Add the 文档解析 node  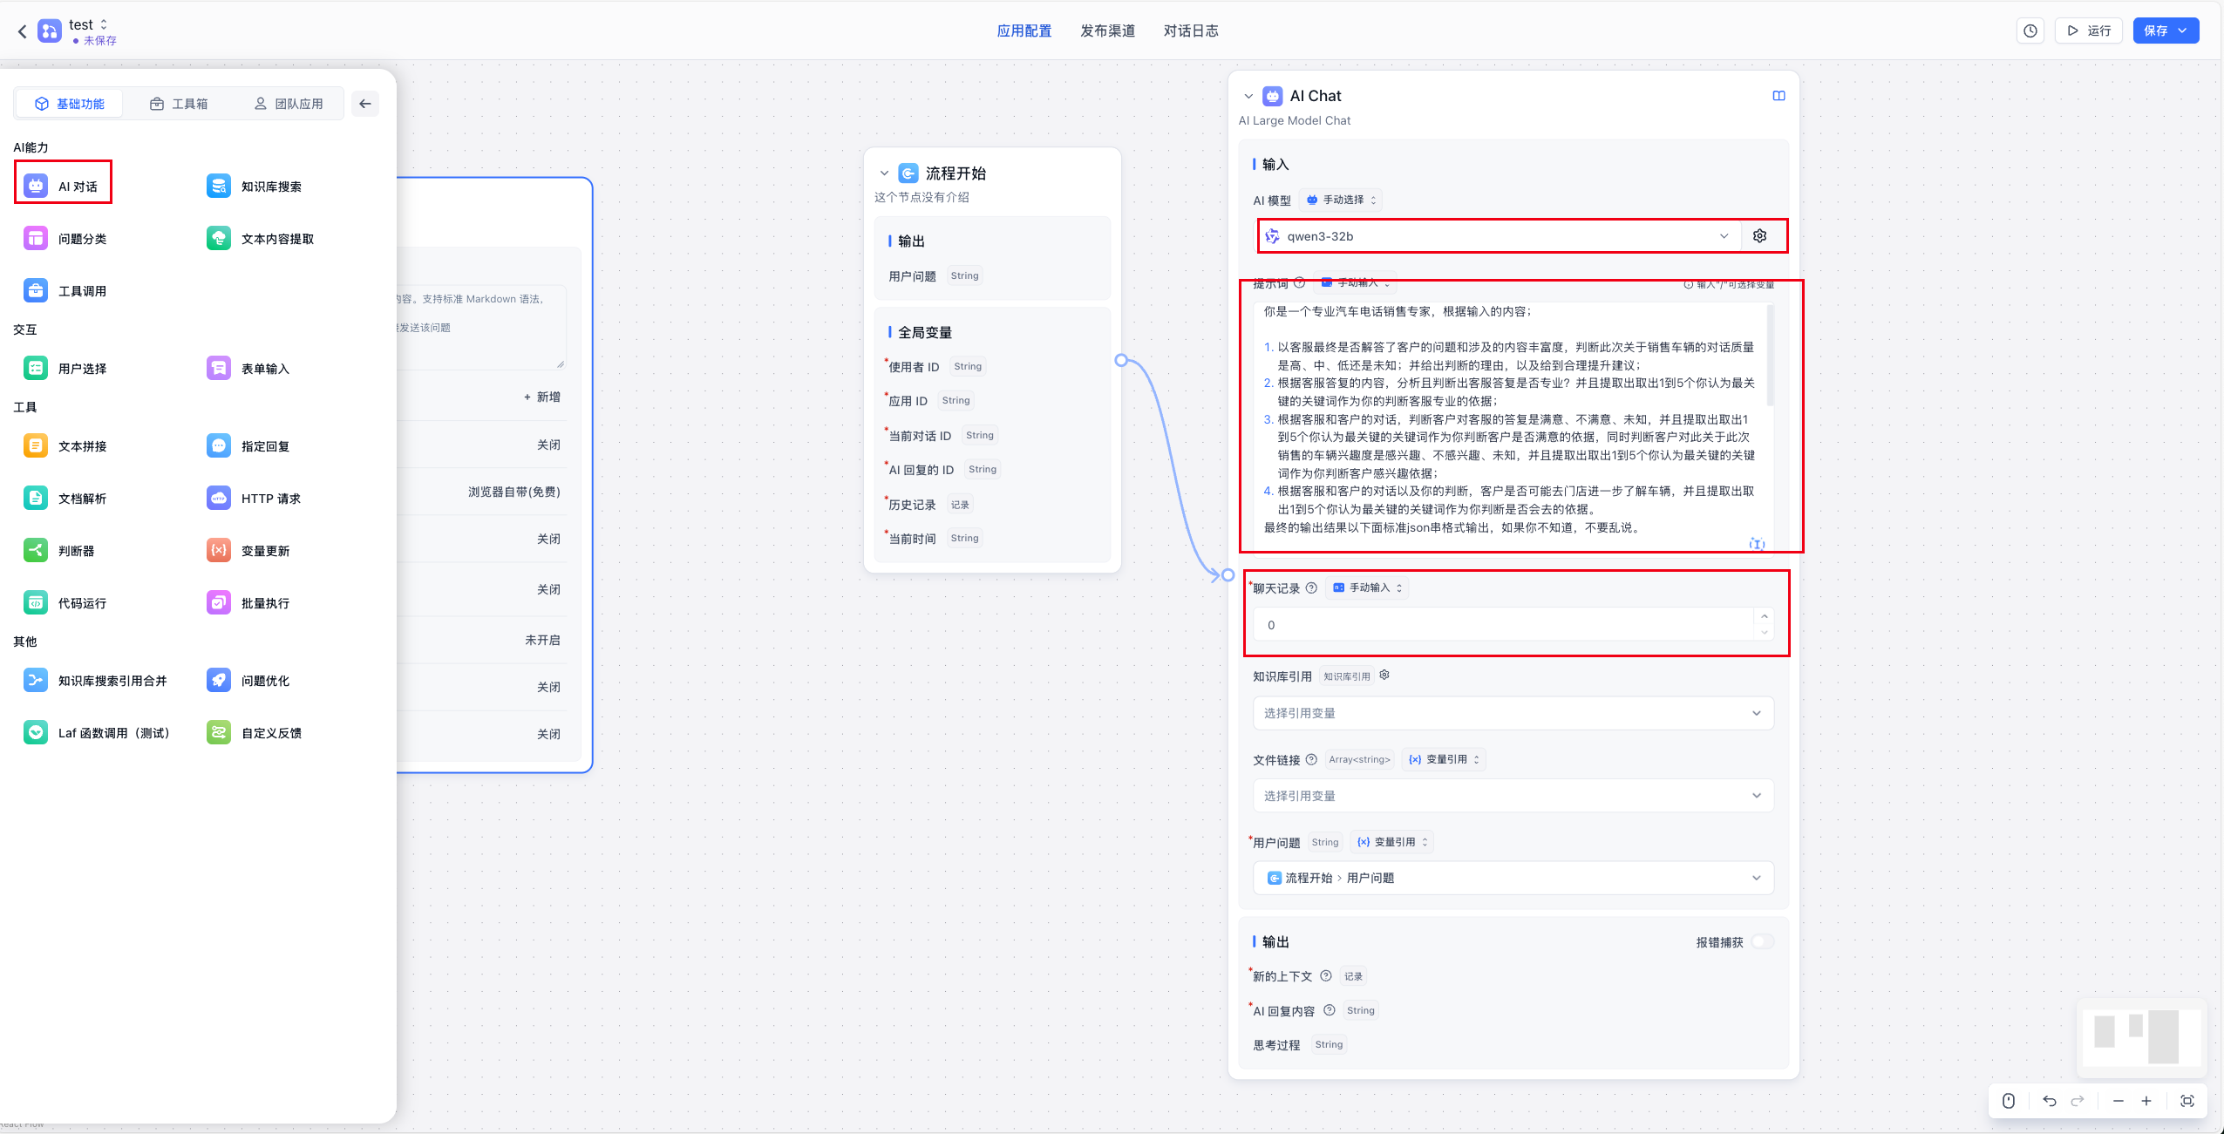point(65,498)
